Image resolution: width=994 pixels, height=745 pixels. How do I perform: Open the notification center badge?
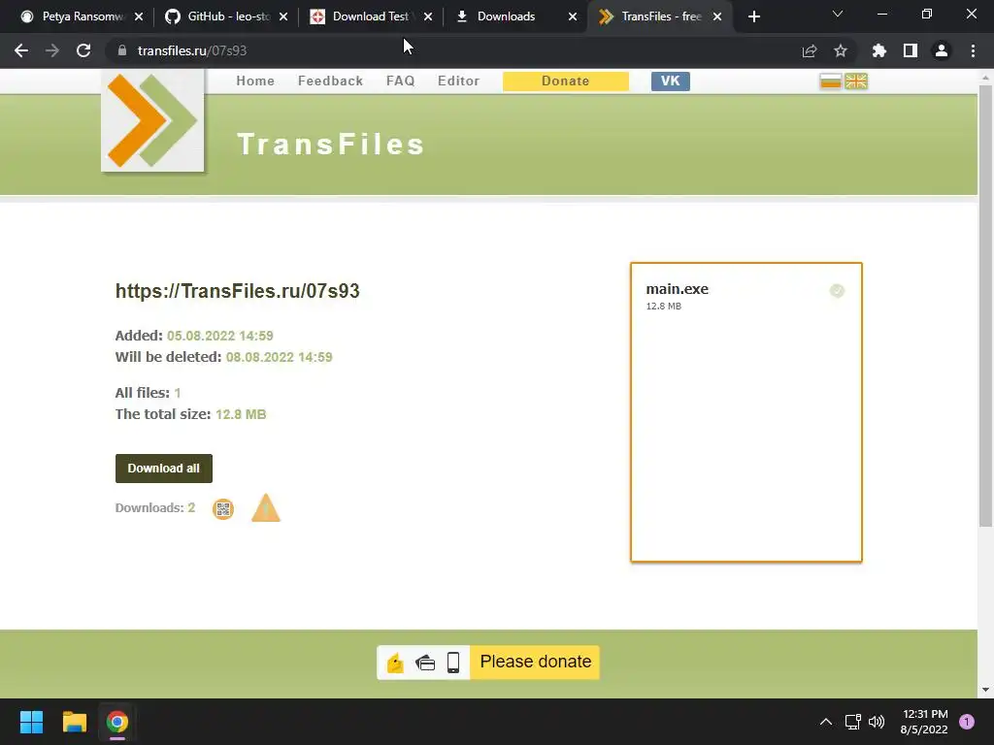click(x=967, y=722)
